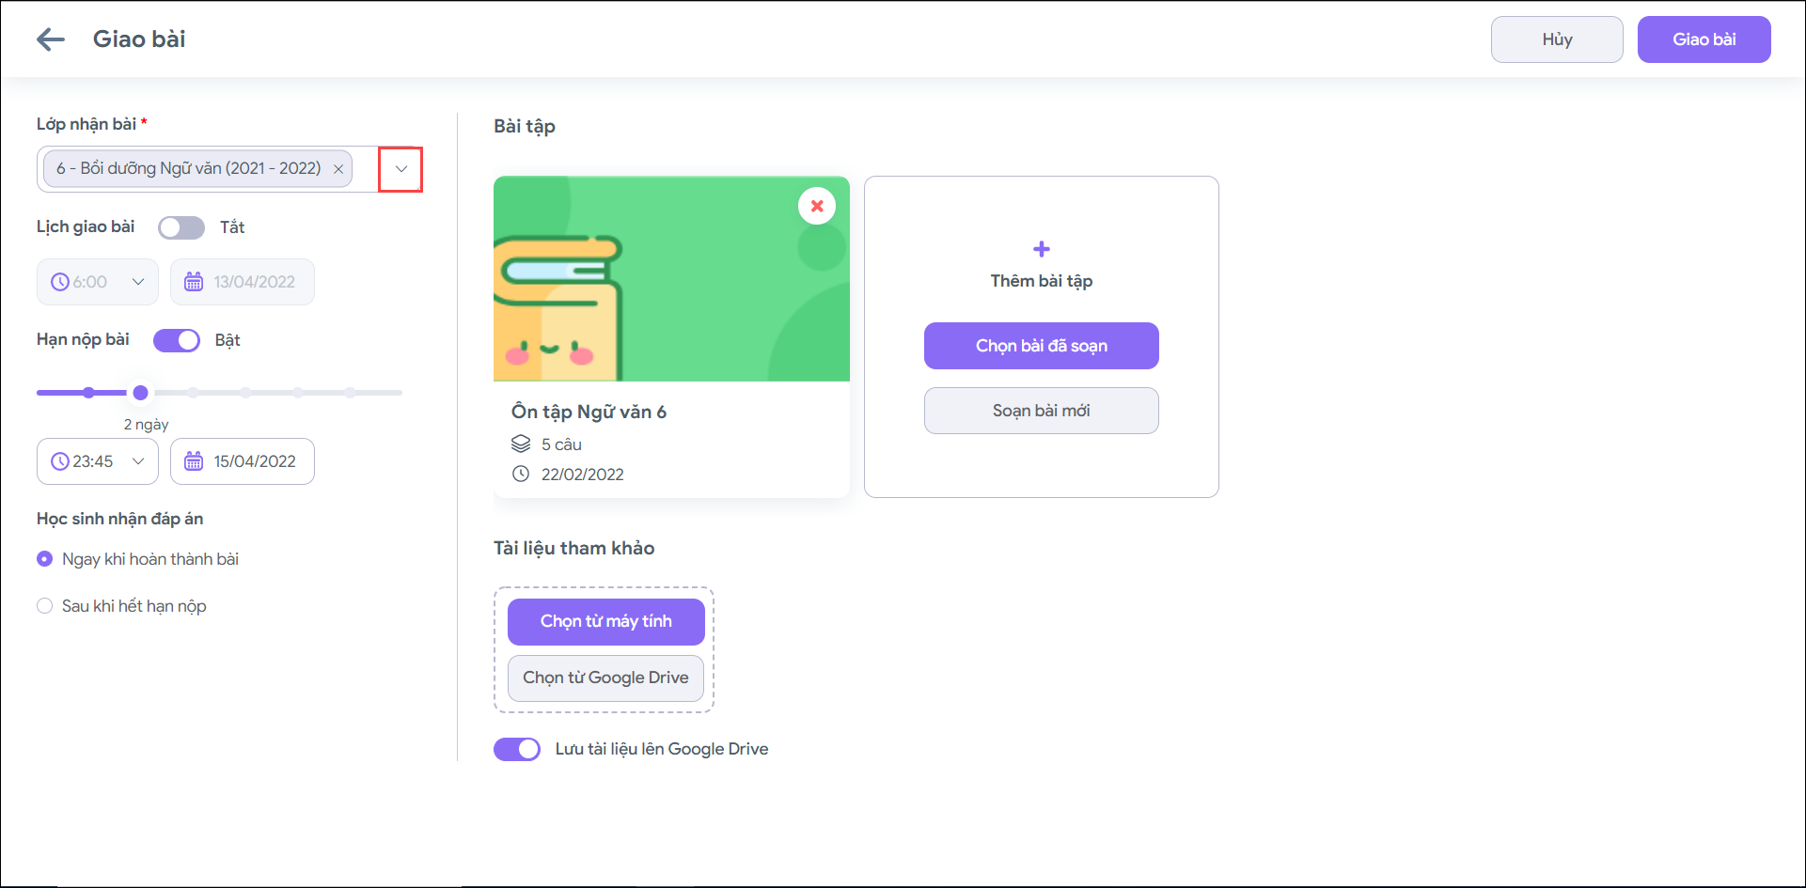The height and width of the screenshot is (888, 1806).
Task: Turn off the Hạn nộp bài switch
Action: 177,340
